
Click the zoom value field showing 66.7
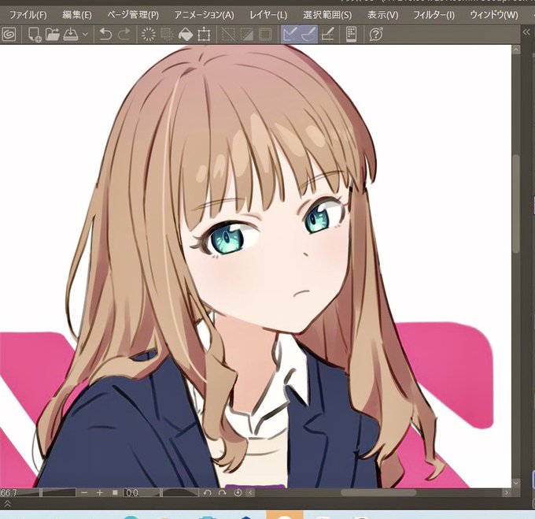[9, 493]
